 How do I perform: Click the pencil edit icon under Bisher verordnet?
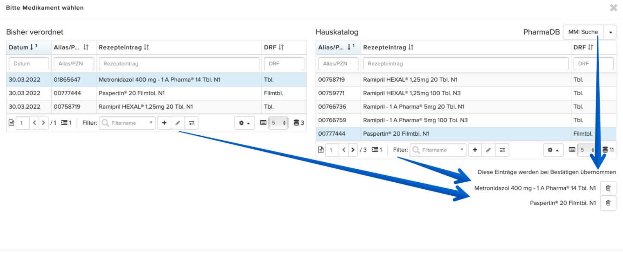point(178,123)
